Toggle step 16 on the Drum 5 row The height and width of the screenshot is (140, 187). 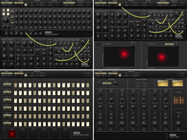click(x=88, y=116)
